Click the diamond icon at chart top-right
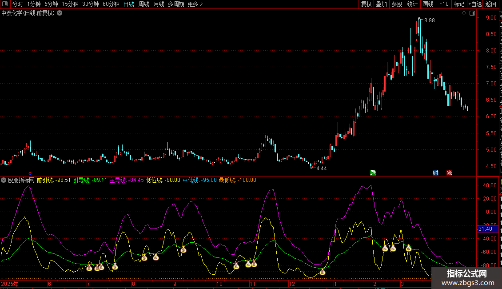Image resolution: width=502 pixels, height=289 pixels. point(464,13)
